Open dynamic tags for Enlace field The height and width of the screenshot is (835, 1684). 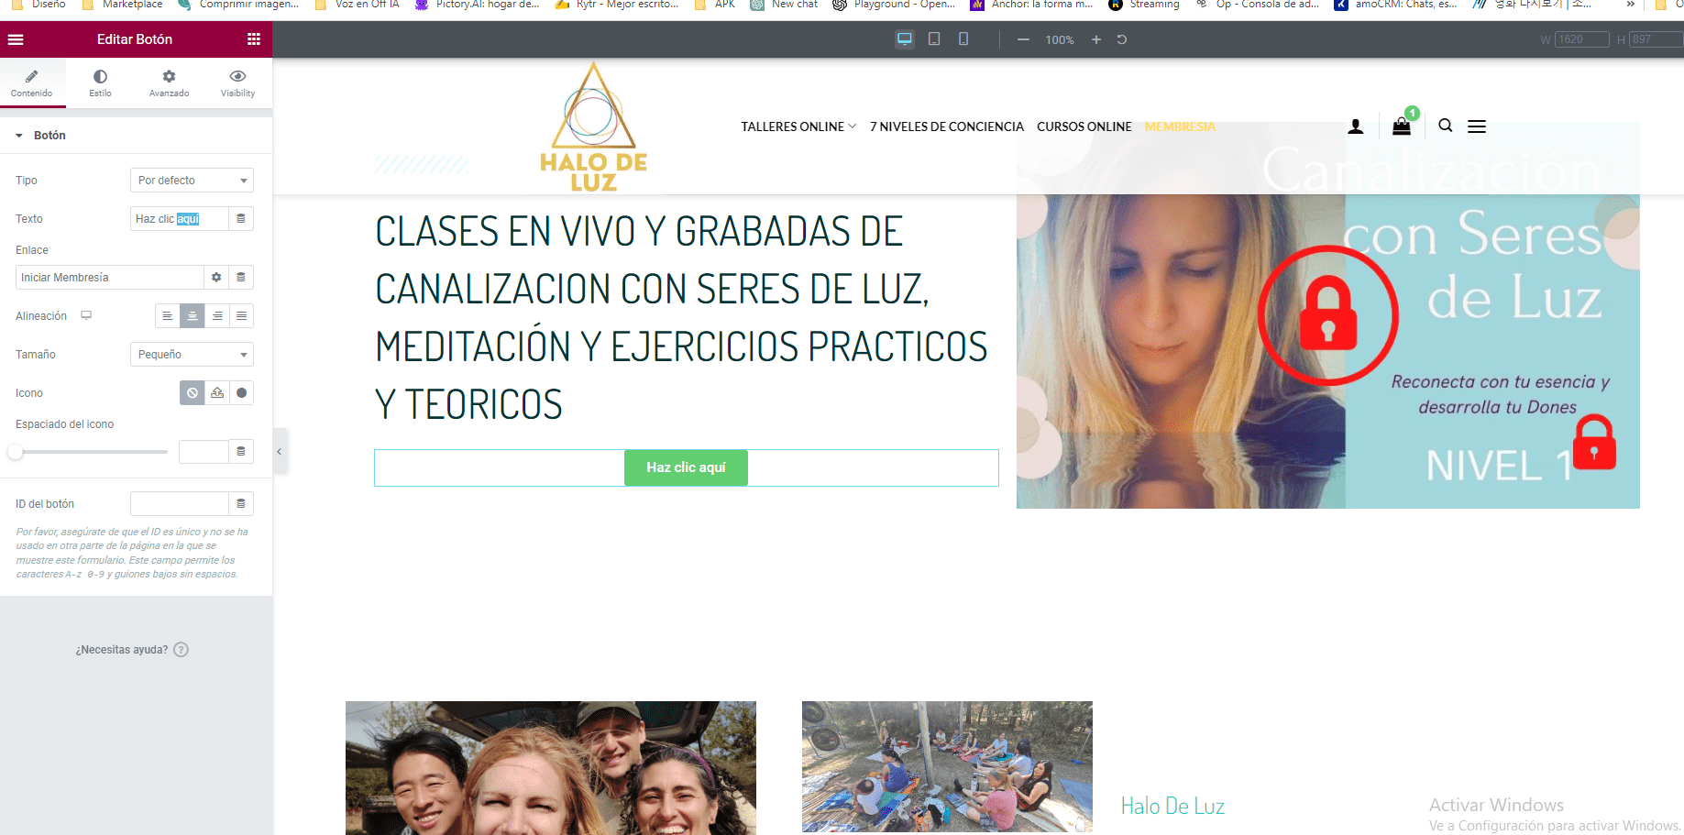(x=241, y=278)
